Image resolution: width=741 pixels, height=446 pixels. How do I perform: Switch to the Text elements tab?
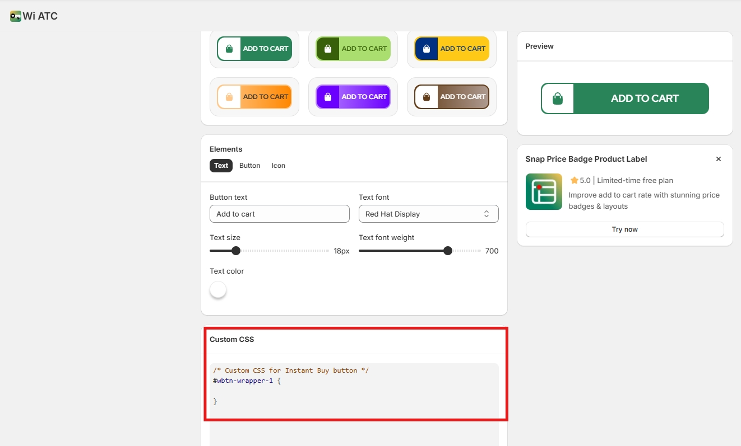(x=221, y=166)
